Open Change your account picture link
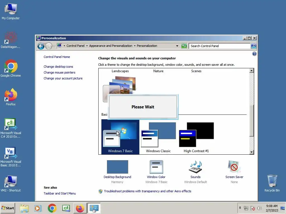The image size is (286, 214). click(63, 78)
